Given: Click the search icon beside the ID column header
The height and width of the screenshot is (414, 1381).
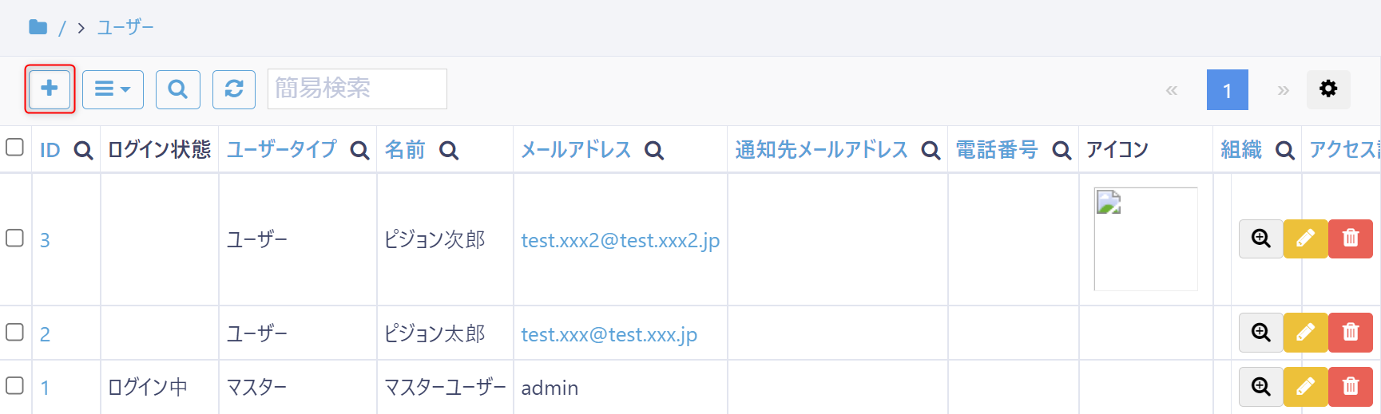Looking at the screenshot, I should coord(83,150).
